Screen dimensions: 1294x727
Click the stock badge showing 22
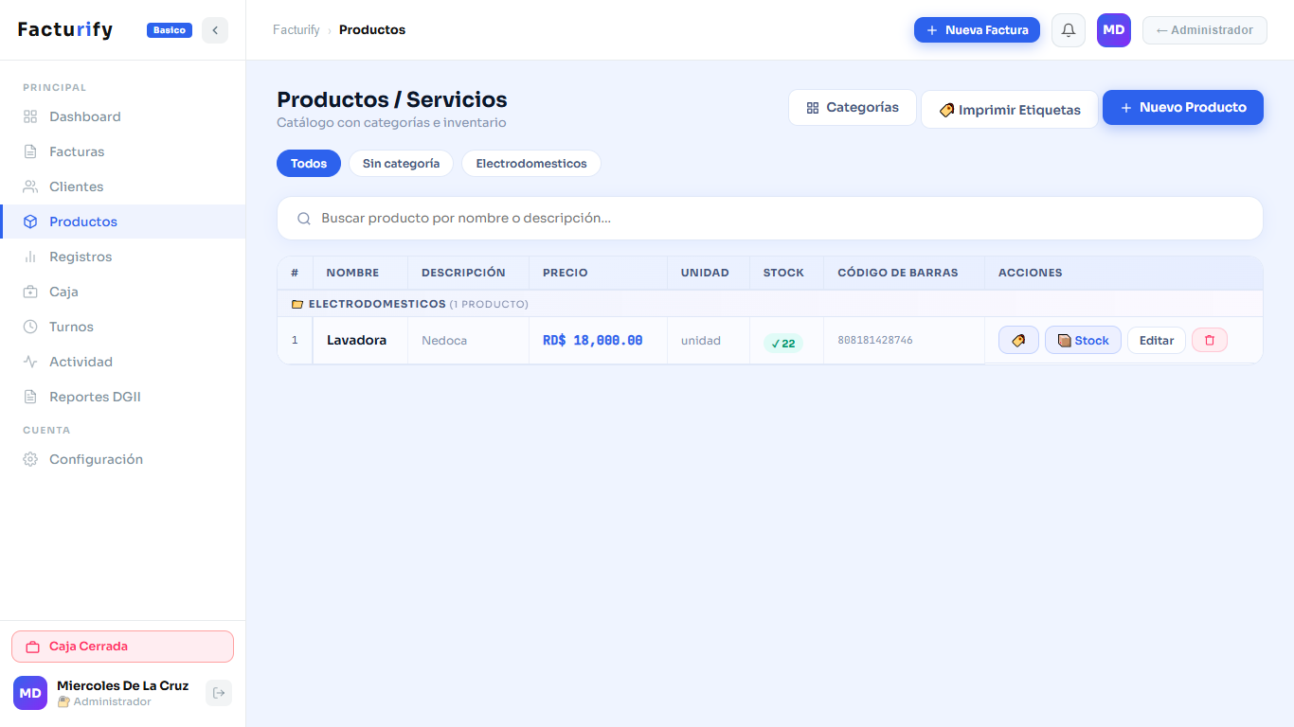pyautogui.click(x=783, y=343)
